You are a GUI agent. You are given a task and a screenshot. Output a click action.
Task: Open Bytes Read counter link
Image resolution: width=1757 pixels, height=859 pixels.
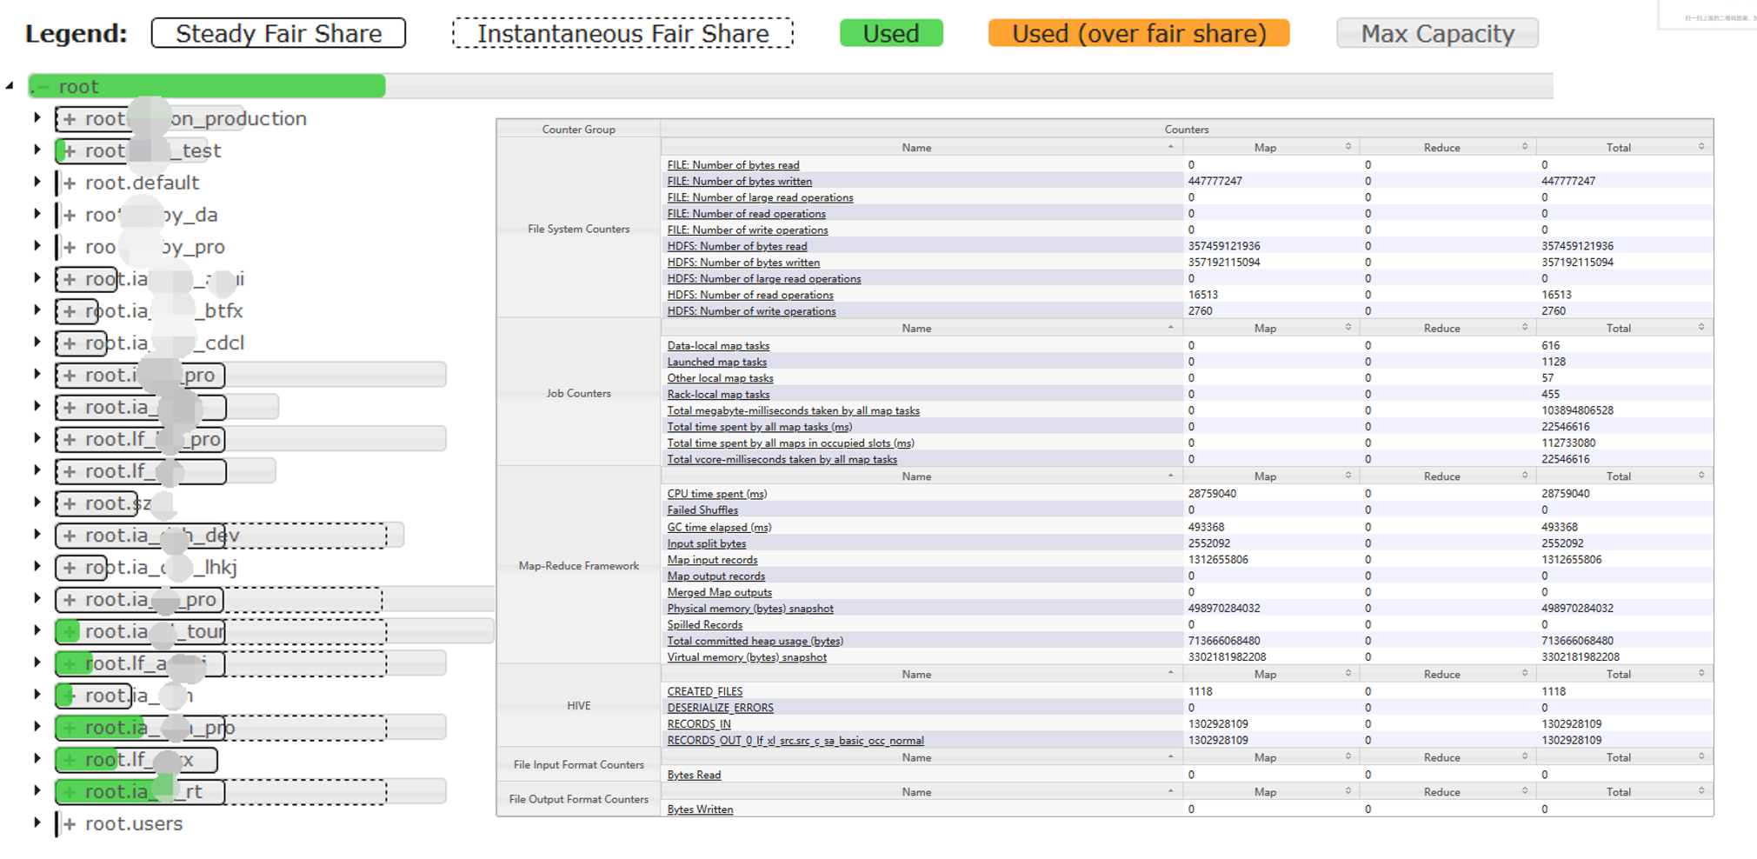coord(694,774)
